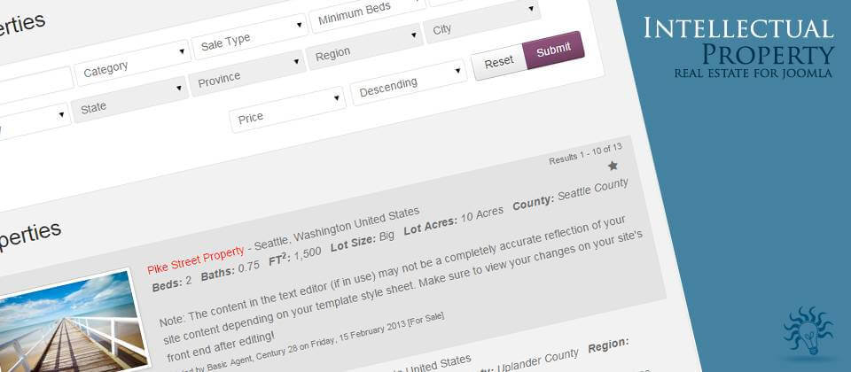This screenshot has width=851, height=372.
Task: Open the Category dropdown
Action: tap(131, 63)
